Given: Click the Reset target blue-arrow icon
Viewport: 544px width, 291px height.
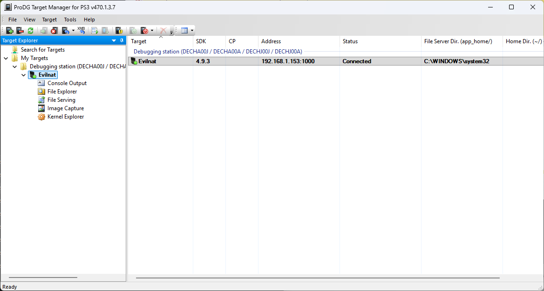Looking at the screenshot, I should click(x=65, y=31).
